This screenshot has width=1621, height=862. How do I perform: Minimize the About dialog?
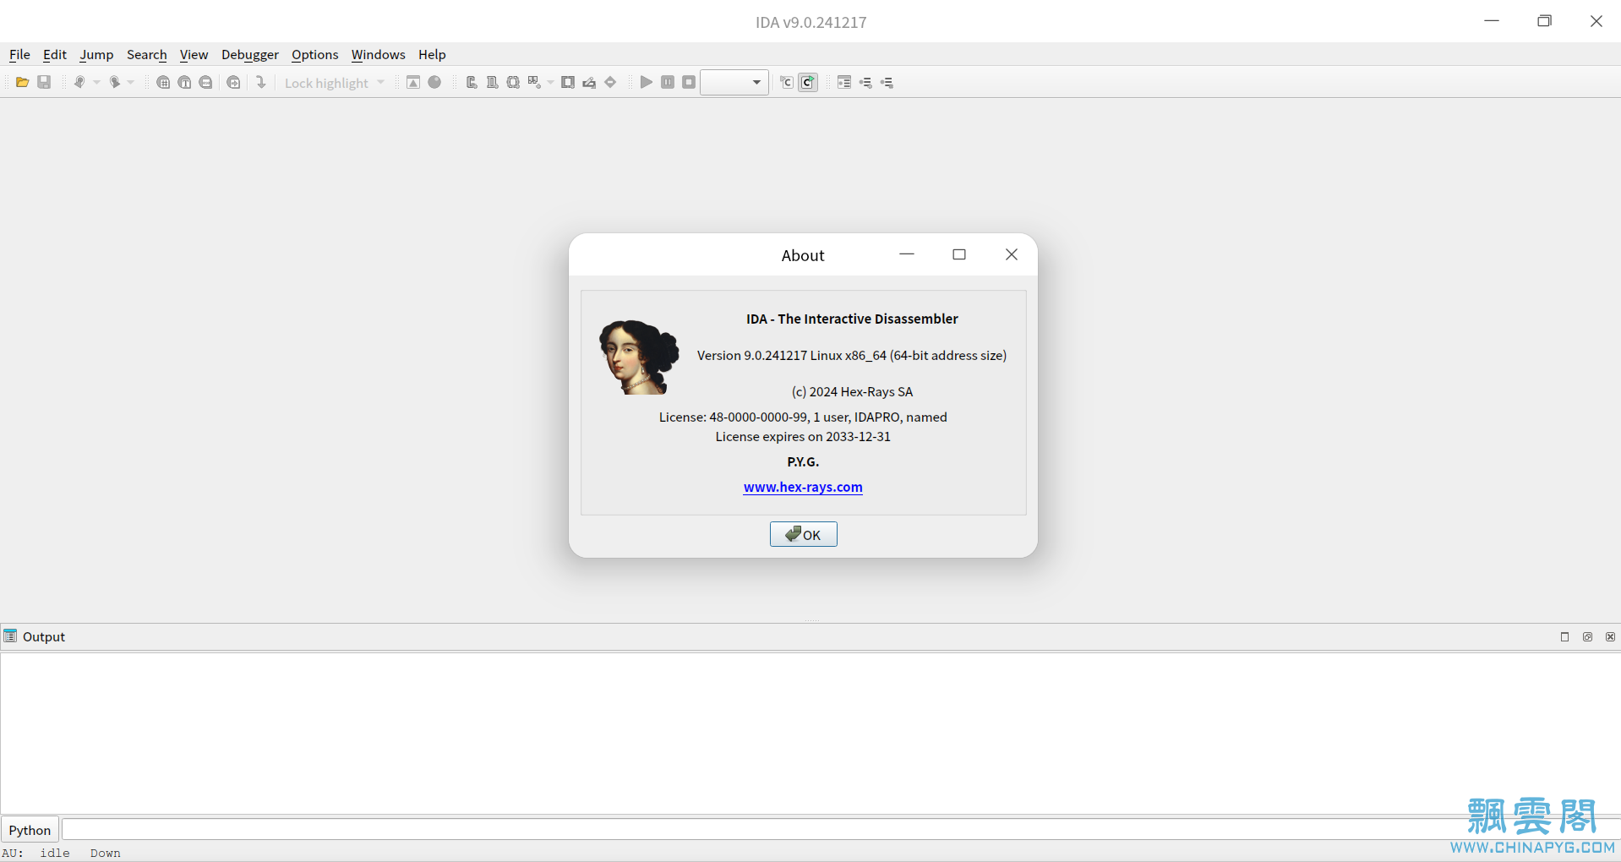click(907, 254)
